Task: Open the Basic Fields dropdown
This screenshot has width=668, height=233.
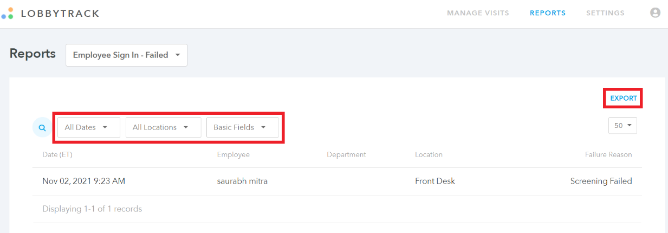Action: pyautogui.click(x=243, y=127)
